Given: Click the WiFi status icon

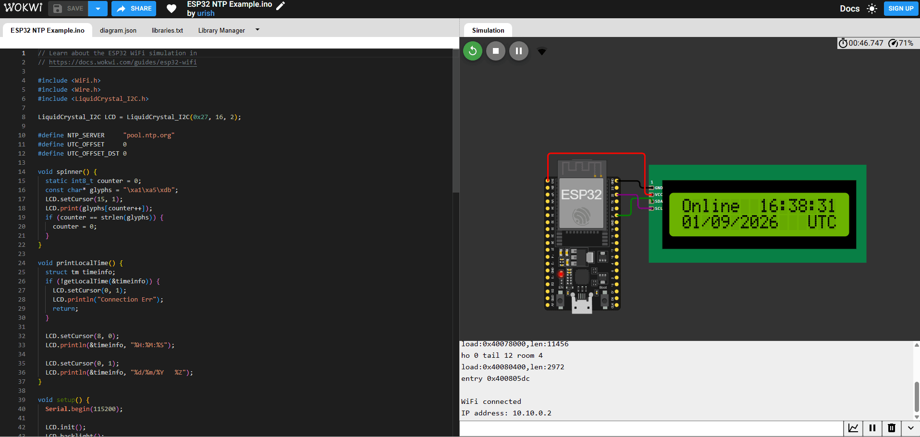Looking at the screenshot, I should [x=542, y=51].
